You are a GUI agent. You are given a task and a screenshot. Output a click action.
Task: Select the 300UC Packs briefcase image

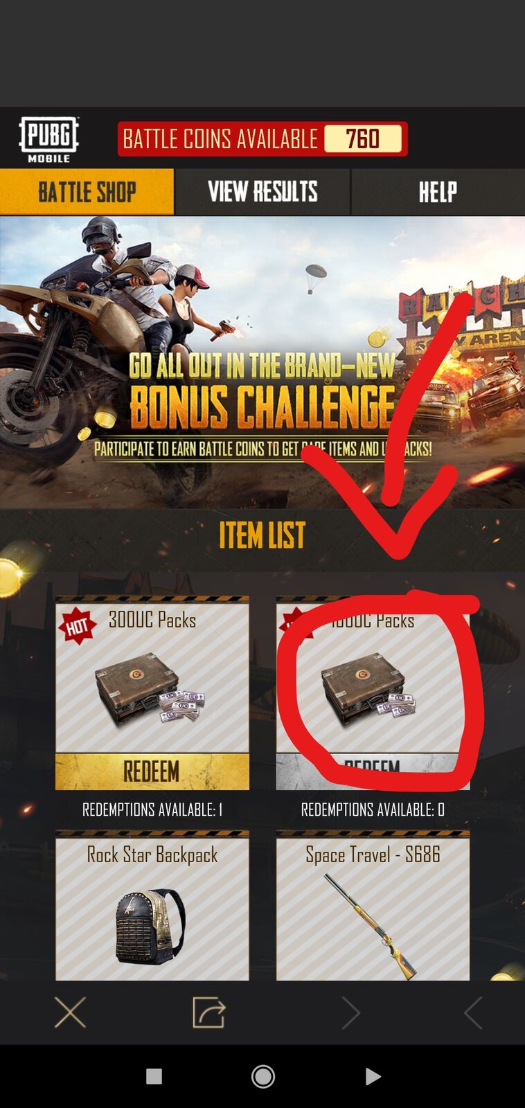coord(151,689)
